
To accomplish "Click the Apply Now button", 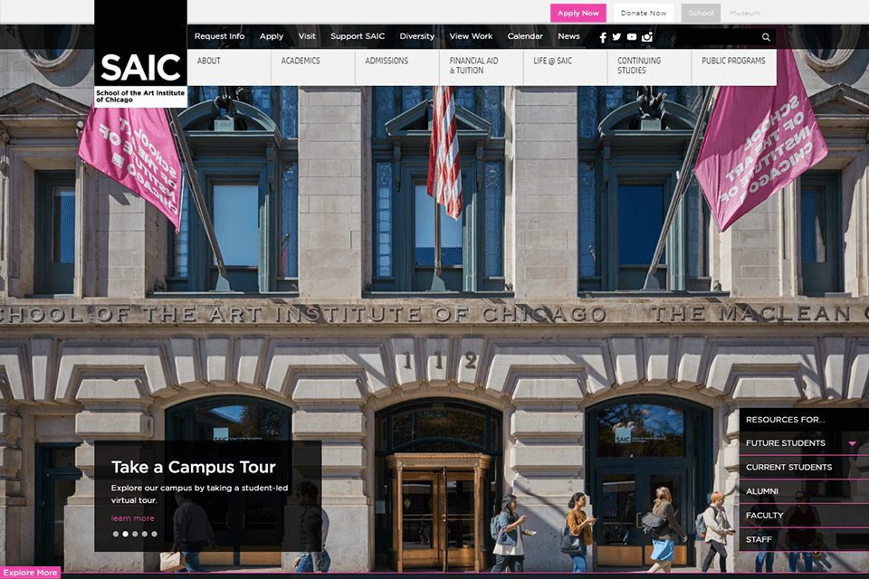I will [x=578, y=13].
